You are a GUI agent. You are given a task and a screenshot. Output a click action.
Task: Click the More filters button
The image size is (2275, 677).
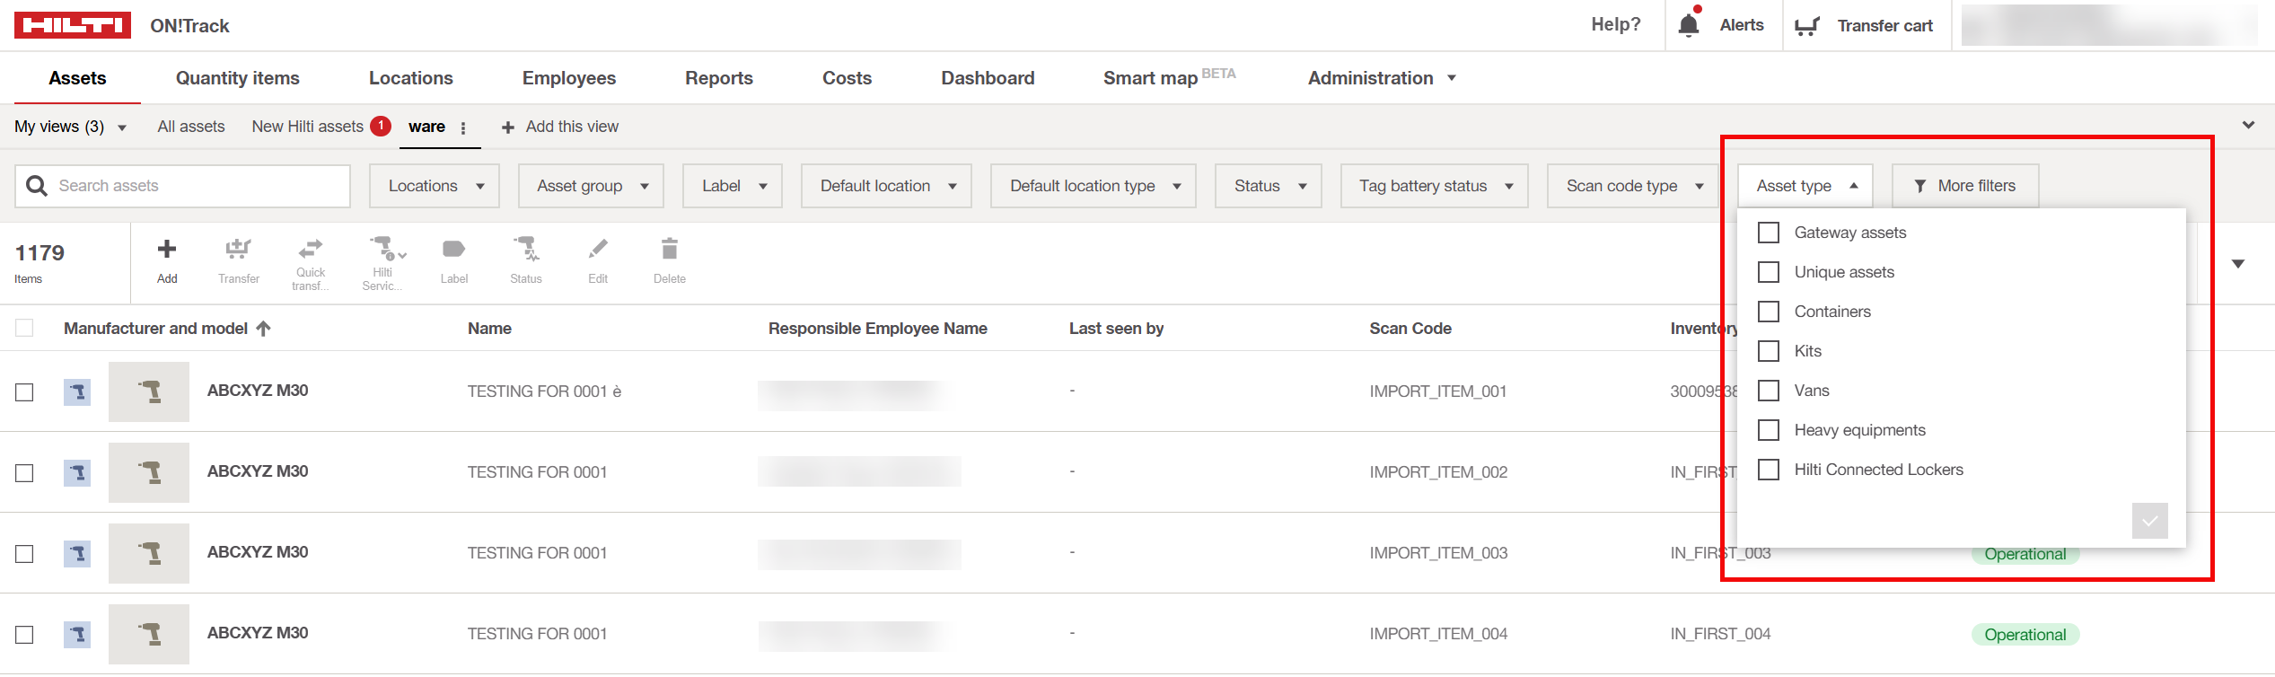pos(1964,186)
